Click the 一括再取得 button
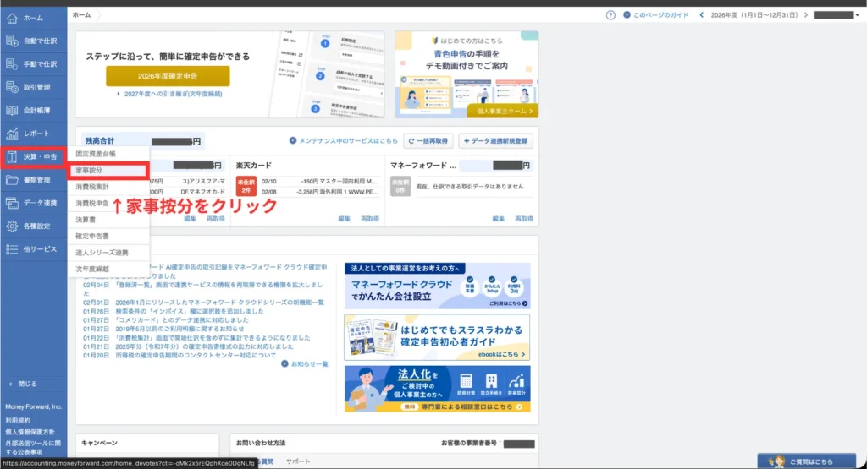 pyautogui.click(x=428, y=140)
